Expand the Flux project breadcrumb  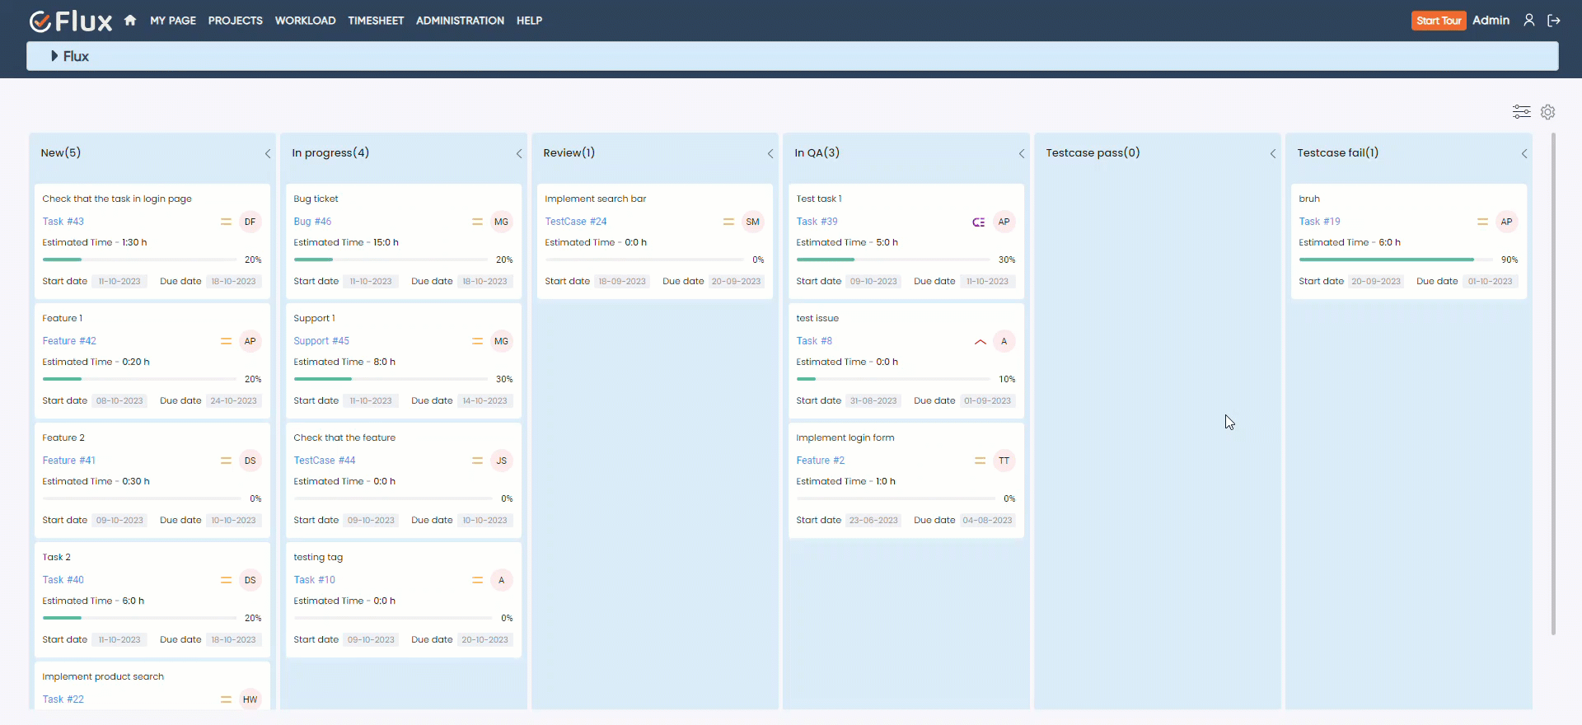coord(54,56)
